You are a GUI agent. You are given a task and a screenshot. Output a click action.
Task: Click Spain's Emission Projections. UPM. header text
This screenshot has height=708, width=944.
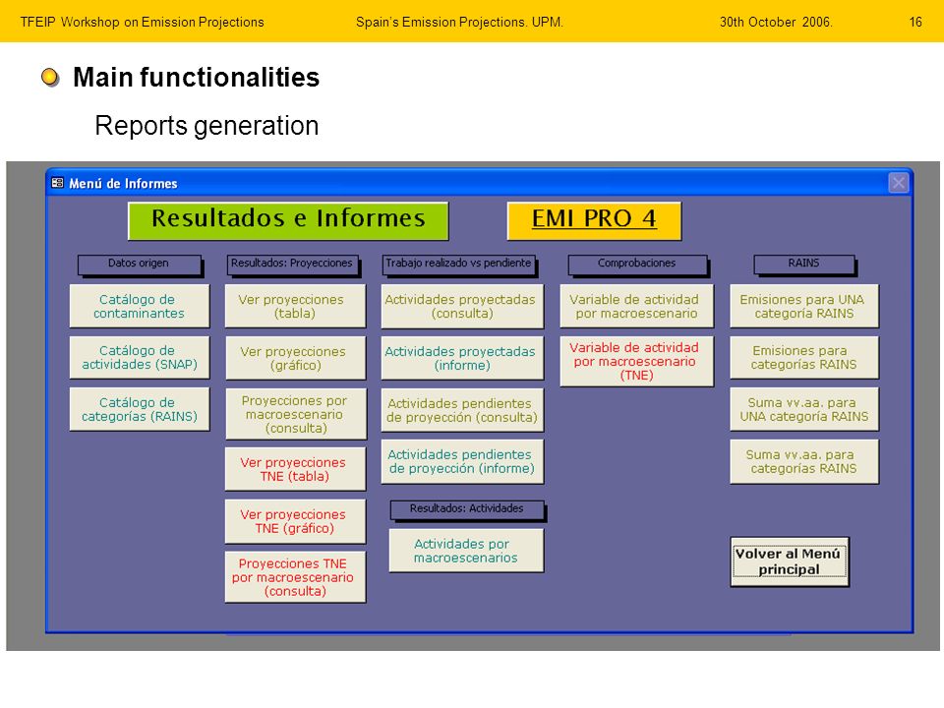[x=459, y=23]
